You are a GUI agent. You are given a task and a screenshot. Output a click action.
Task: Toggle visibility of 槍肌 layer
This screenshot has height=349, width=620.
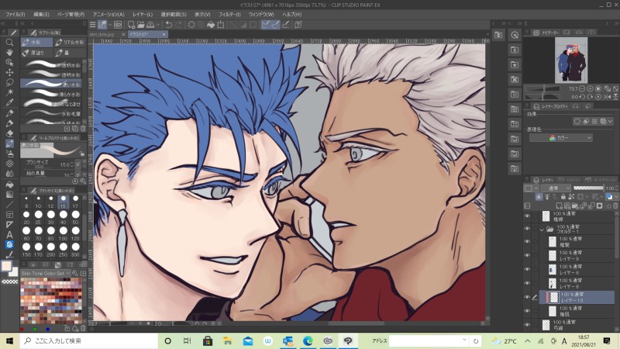[527, 311]
